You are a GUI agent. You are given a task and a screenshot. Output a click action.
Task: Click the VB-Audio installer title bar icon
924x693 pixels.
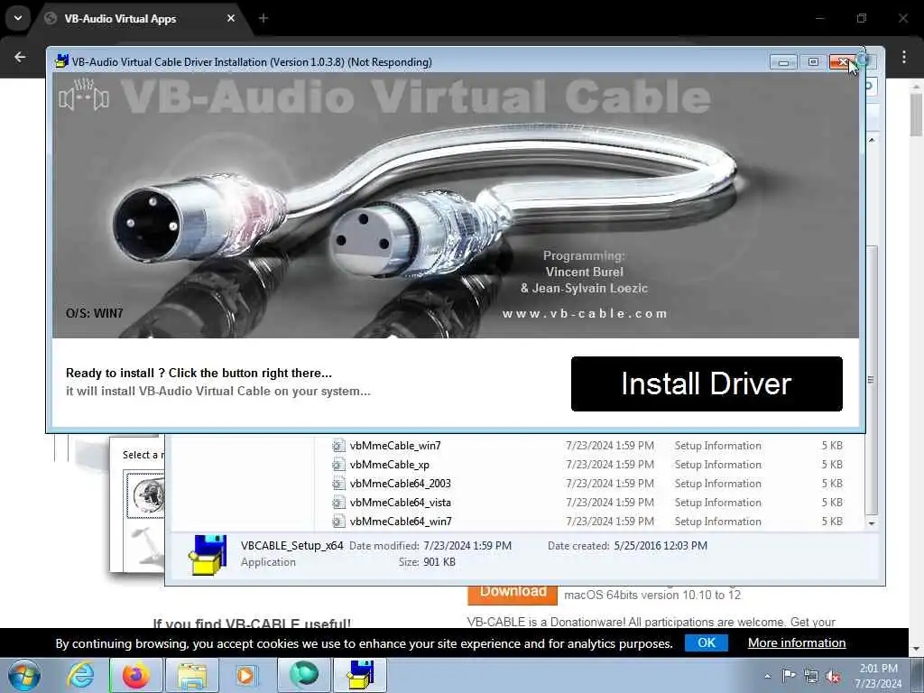[x=61, y=61]
